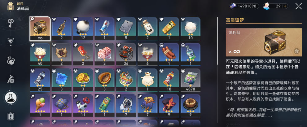Select the blue crystal cube item
307x127 pixels.
click(61, 80)
